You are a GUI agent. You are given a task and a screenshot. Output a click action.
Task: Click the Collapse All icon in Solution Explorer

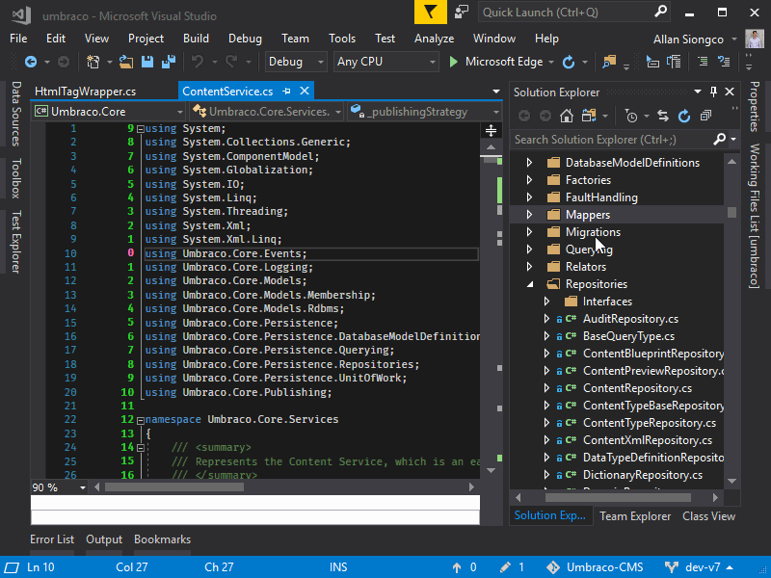705,116
